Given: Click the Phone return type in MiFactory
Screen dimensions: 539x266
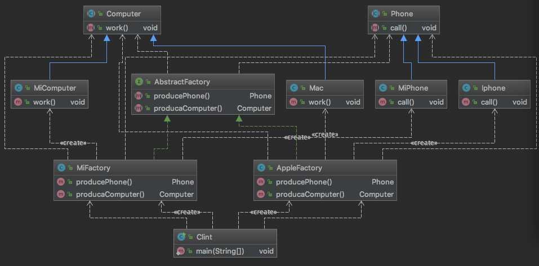Looking at the screenshot, I should pyautogui.click(x=183, y=182).
